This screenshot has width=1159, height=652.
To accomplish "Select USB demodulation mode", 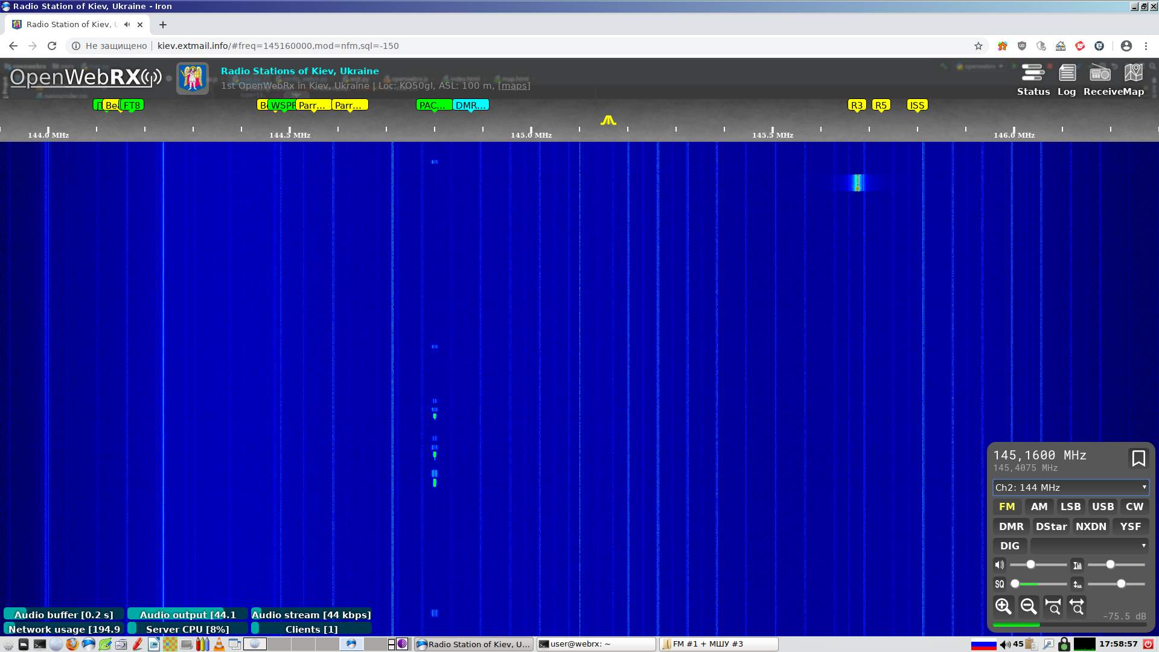I will [x=1103, y=507].
